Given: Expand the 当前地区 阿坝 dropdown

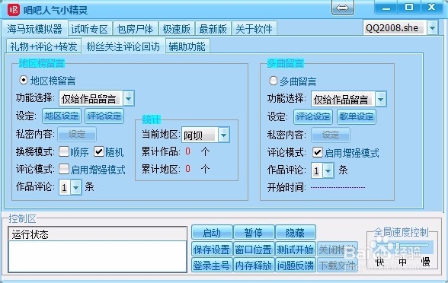Looking at the screenshot, I should 224,135.
